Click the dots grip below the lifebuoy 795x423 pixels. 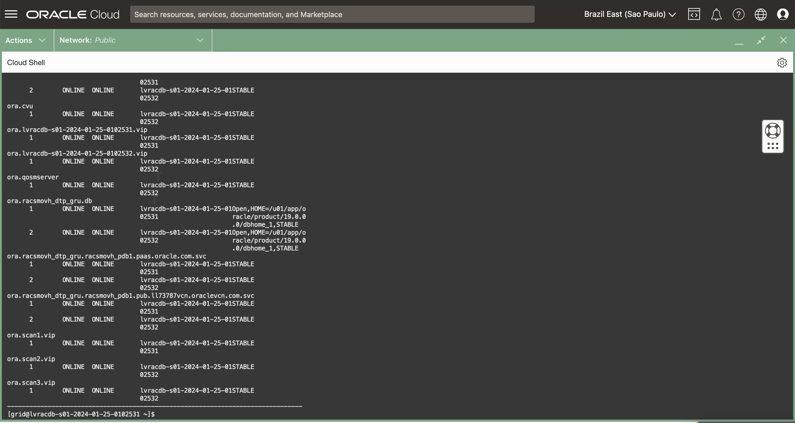(773, 146)
